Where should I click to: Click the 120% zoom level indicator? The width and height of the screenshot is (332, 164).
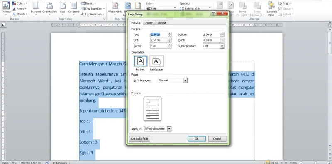pyautogui.click(x=294, y=163)
